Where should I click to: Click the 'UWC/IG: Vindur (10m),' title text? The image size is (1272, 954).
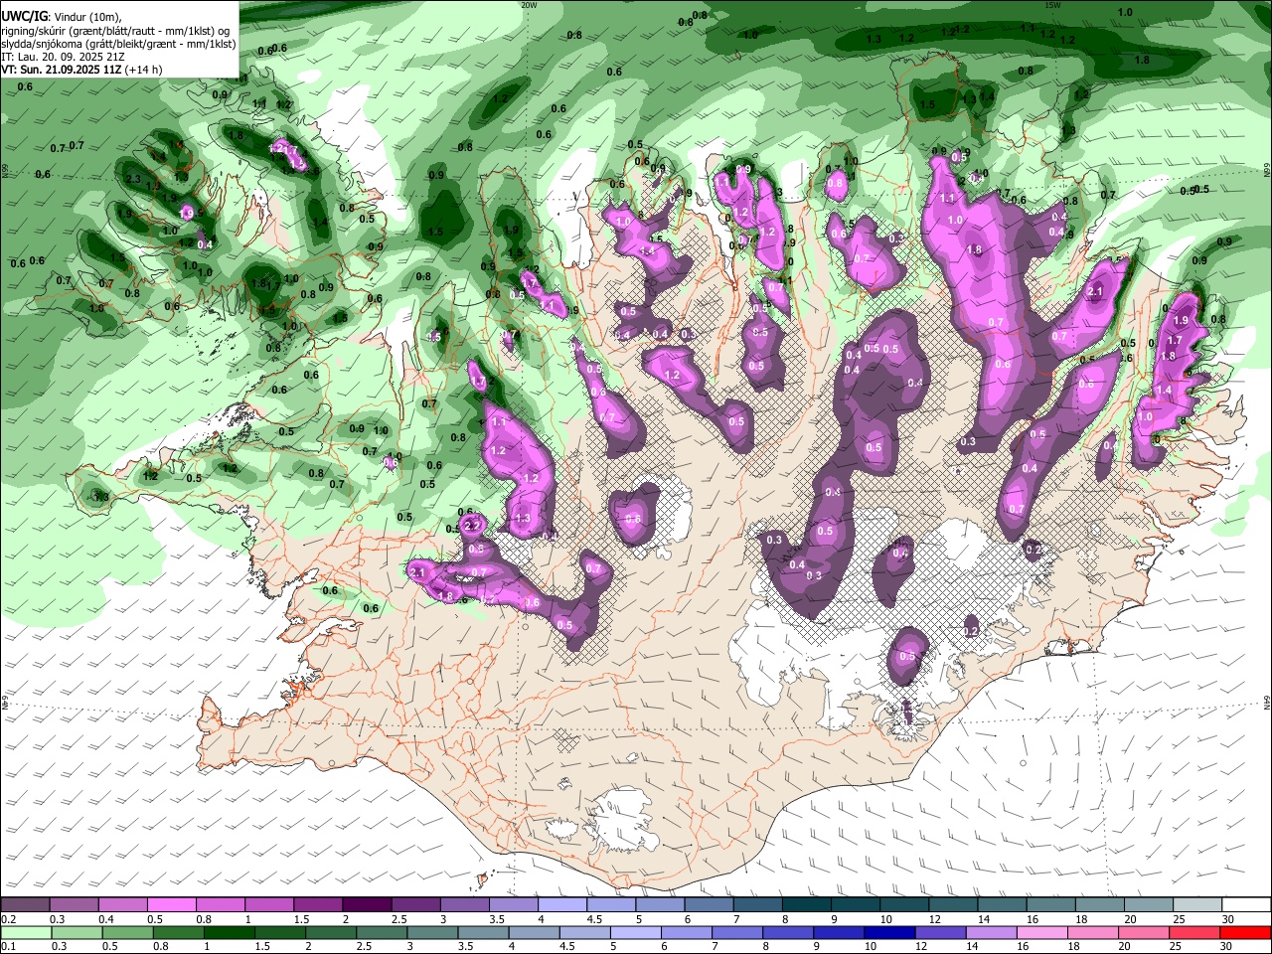pyautogui.click(x=62, y=17)
